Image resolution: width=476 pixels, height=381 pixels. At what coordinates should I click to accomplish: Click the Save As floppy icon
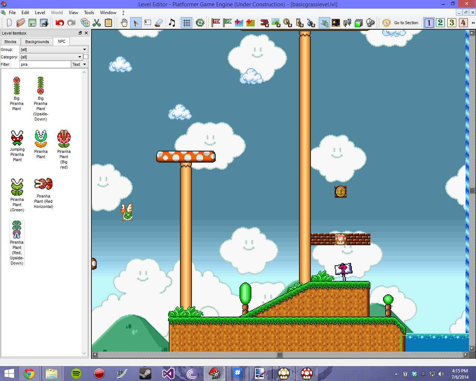[x=44, y=23]
